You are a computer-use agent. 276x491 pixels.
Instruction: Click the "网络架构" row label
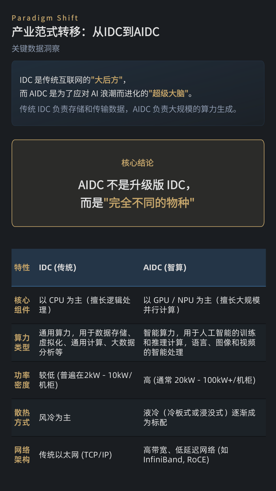click(22, 455)
